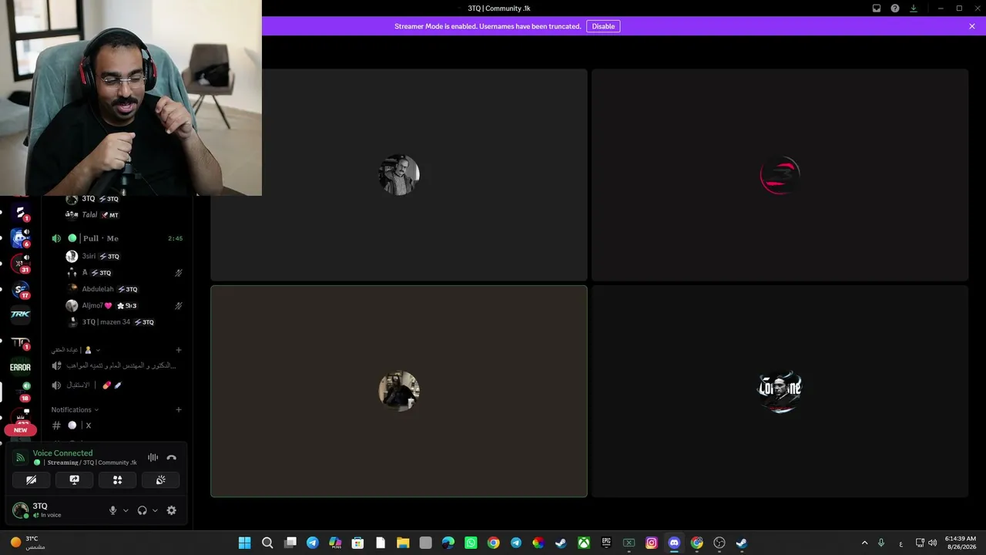
Task: Open server icon with 6 badge
Action: [x=21, y=237]
